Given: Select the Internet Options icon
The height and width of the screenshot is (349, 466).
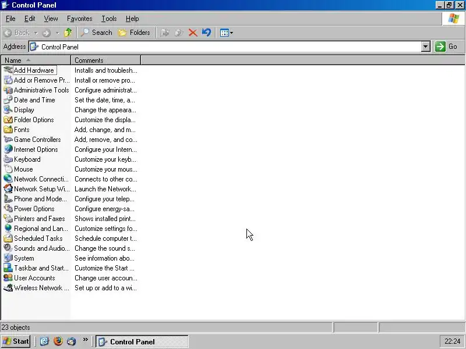Looking at the screenshot, I should pos(8,149).
